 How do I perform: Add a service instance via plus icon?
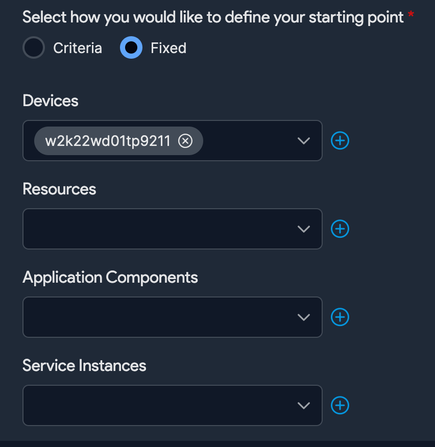[340, 405]
